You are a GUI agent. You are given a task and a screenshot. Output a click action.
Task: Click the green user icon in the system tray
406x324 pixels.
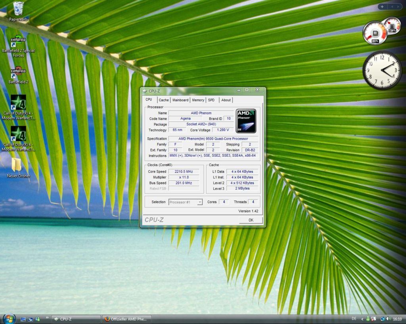click(368, 319)
